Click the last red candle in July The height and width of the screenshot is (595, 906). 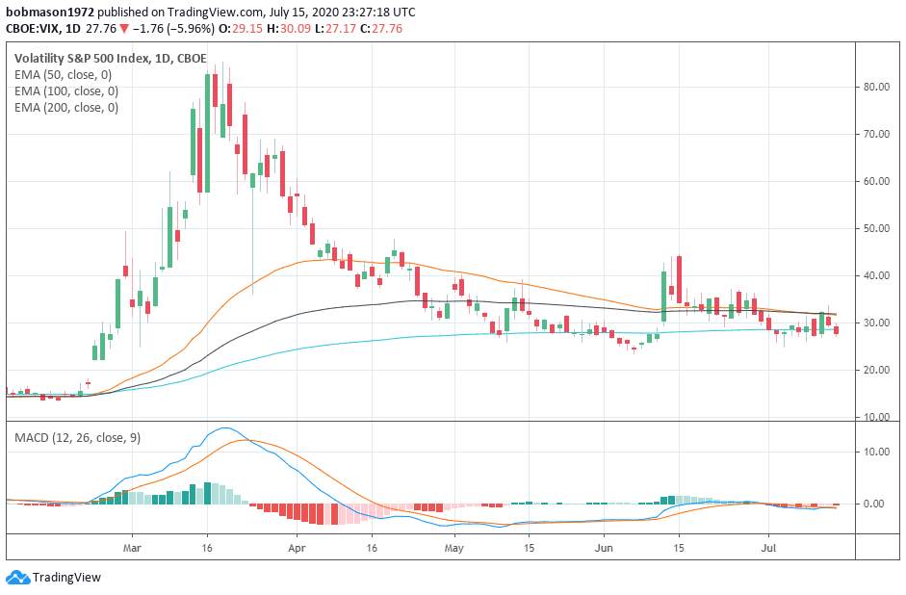point(836,330)
